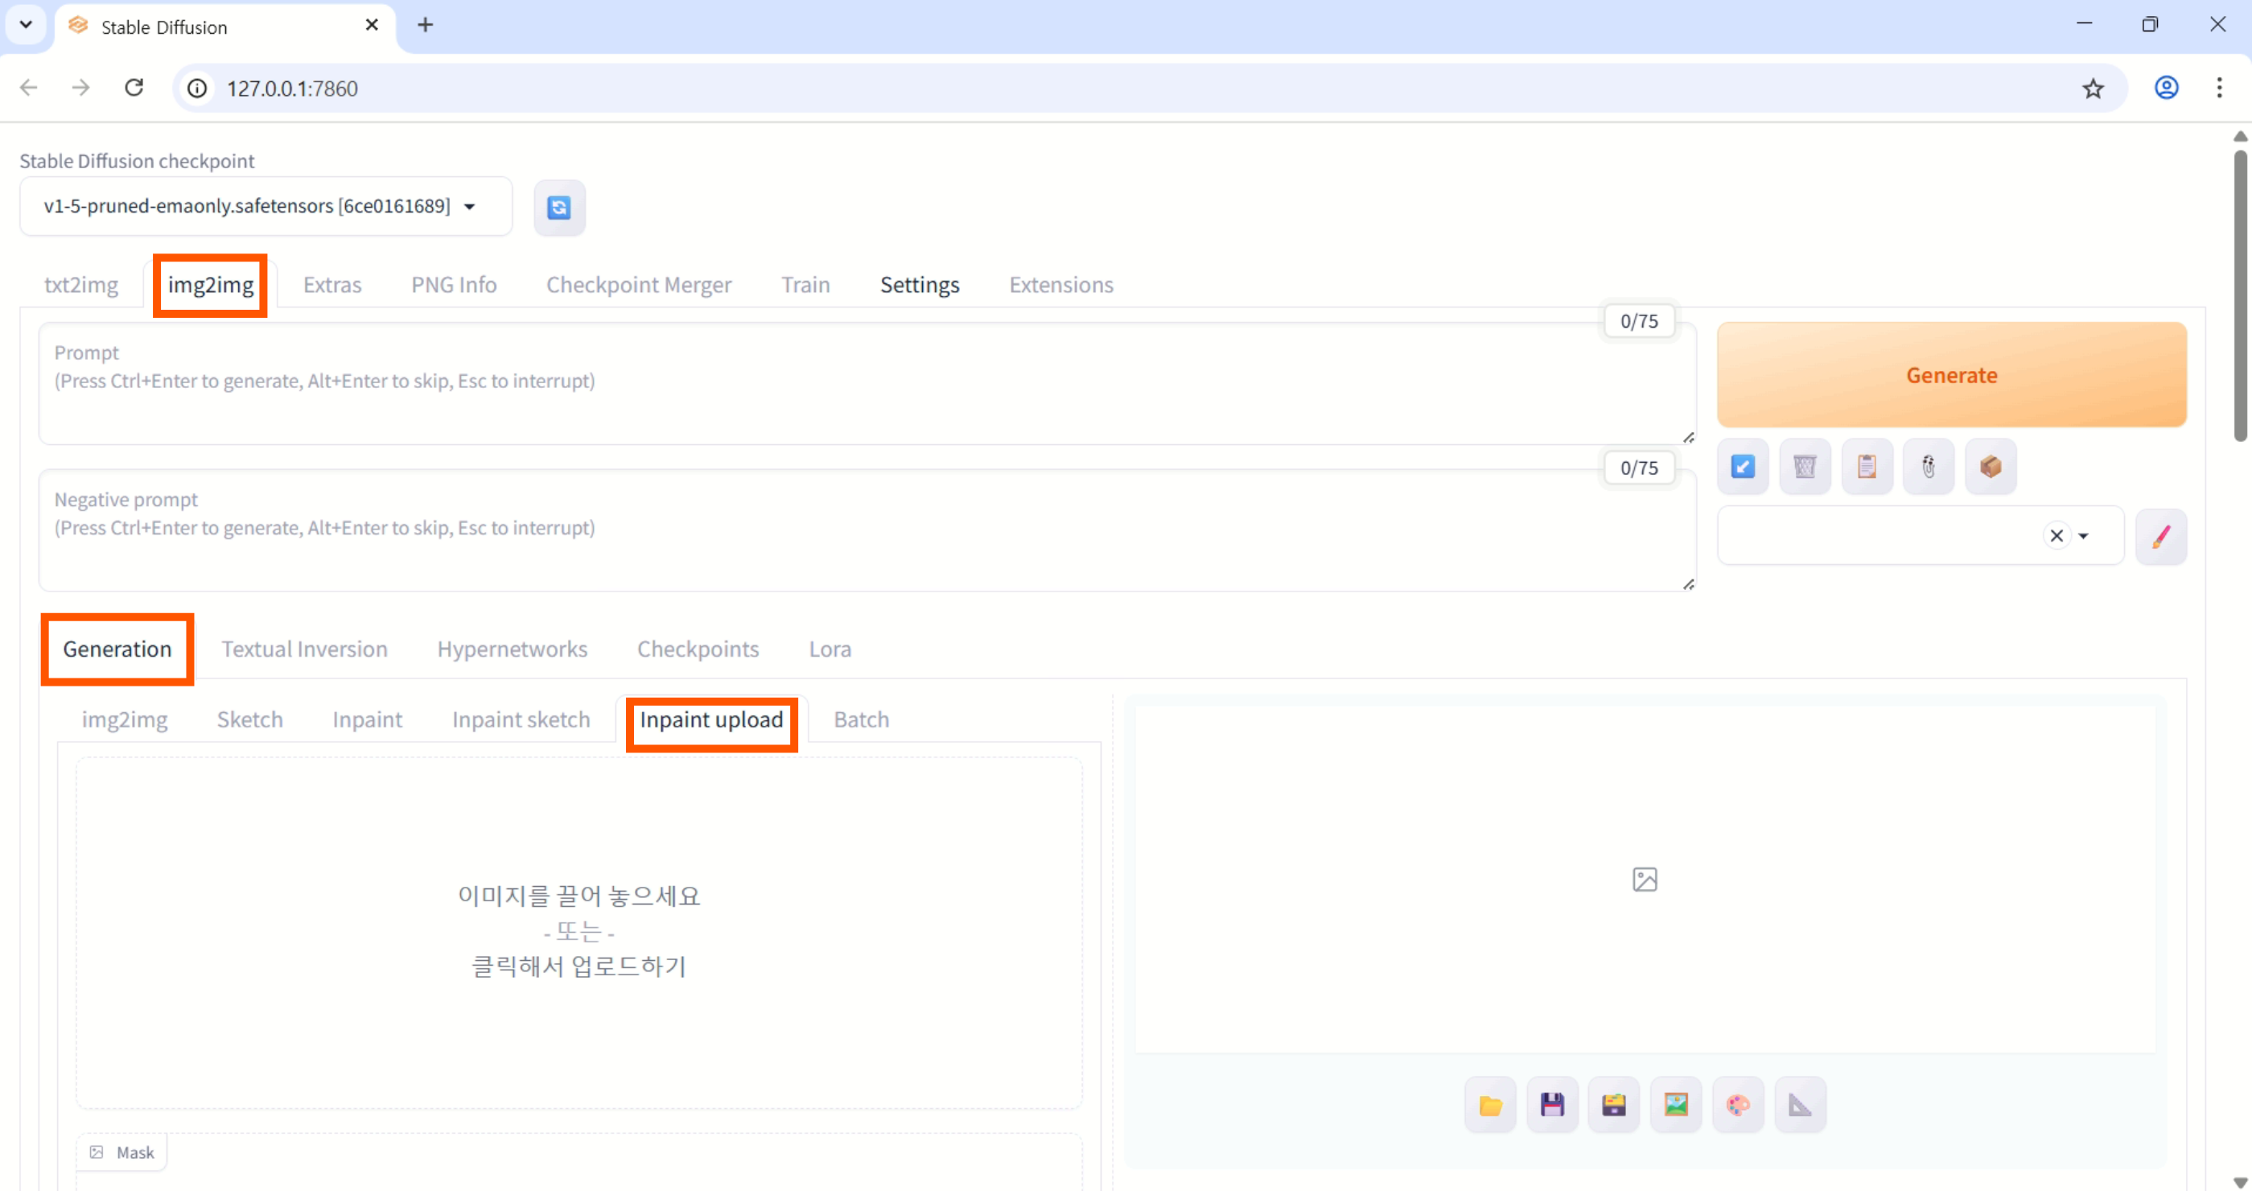Click the palette send-to-inpaint icon
The height and width of the screenshot is (1191, 2252).
pos(1738,1106)
